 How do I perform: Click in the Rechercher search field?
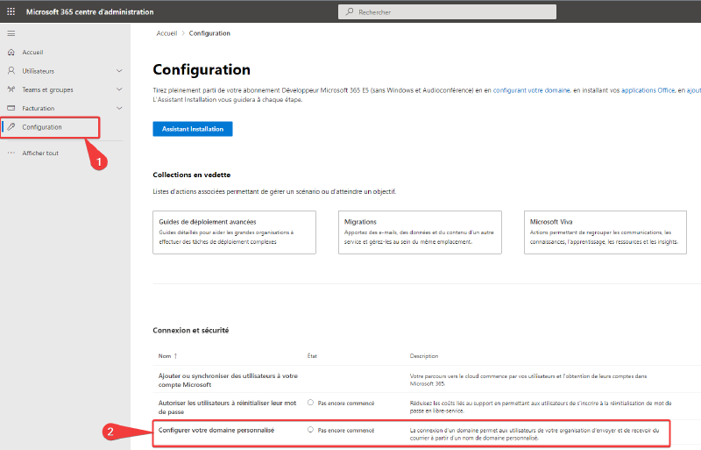click(x=447, y=11)
